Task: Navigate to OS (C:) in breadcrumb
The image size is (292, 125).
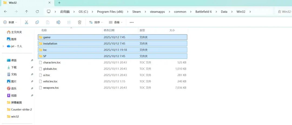Action: pyautogui.click(x=83, y=12)
